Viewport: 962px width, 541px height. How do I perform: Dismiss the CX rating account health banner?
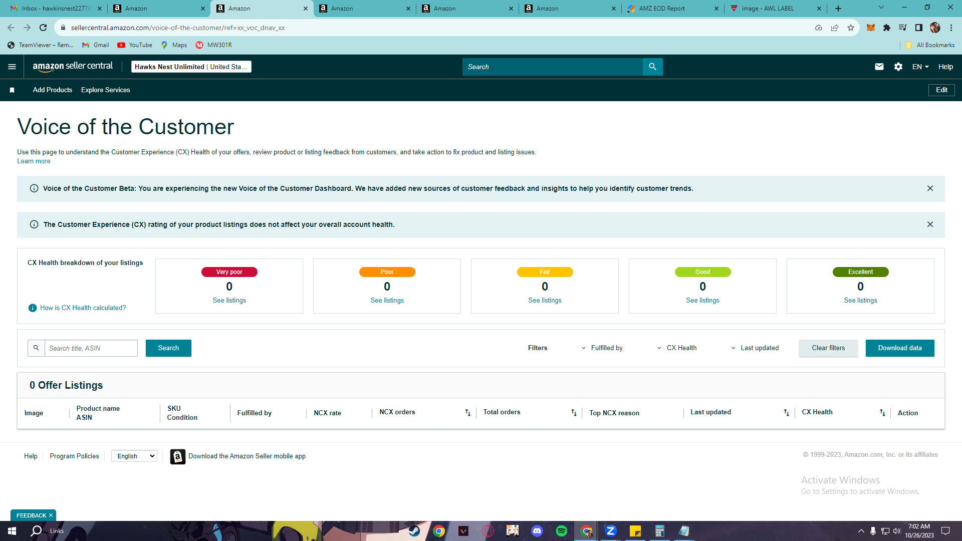point(930,224)
